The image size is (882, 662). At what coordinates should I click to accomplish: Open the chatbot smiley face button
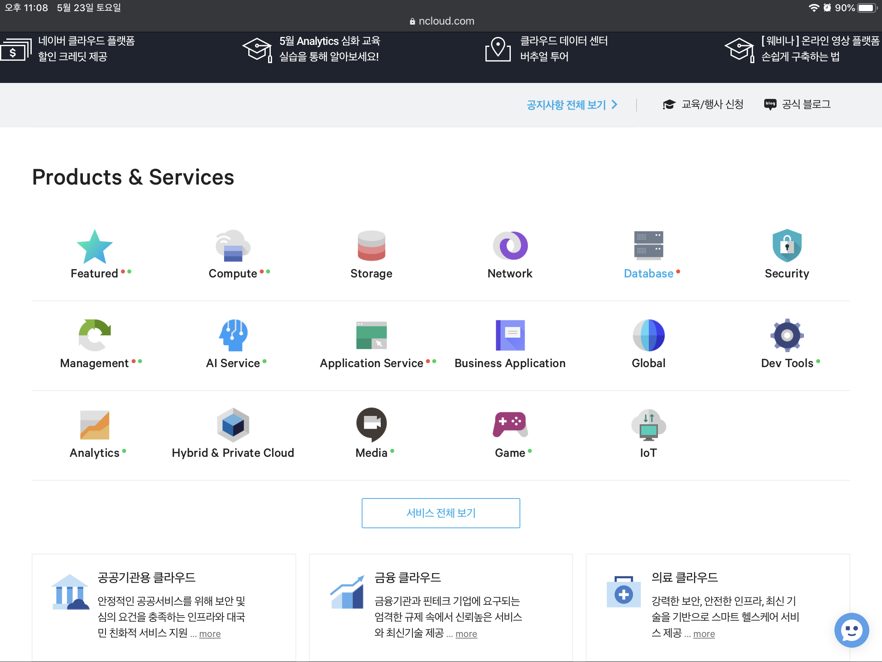(851, 630)
